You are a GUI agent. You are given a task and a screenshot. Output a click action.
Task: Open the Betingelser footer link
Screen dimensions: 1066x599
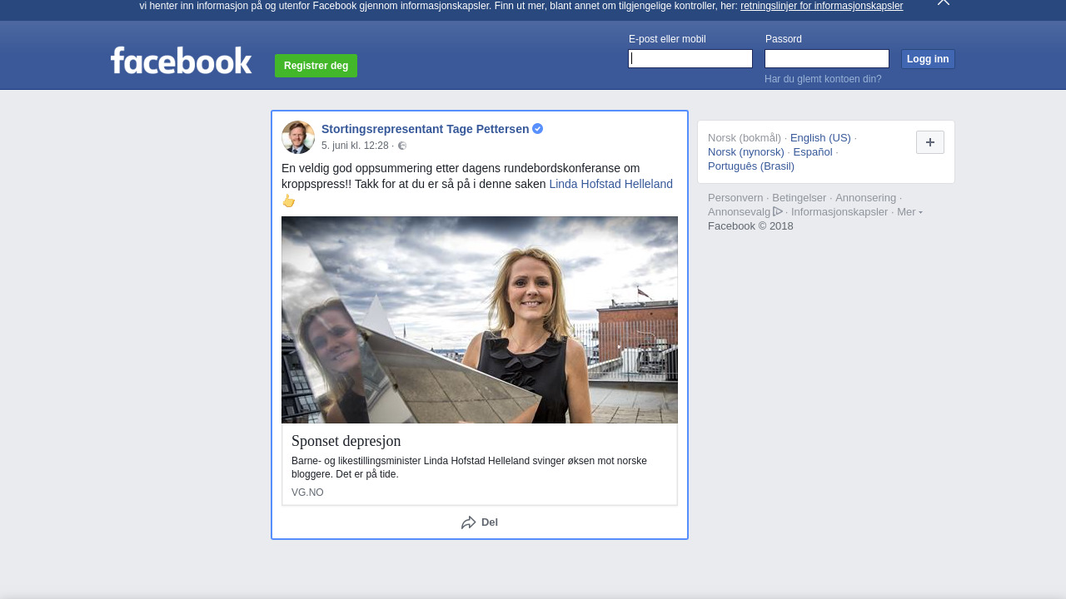799,198
